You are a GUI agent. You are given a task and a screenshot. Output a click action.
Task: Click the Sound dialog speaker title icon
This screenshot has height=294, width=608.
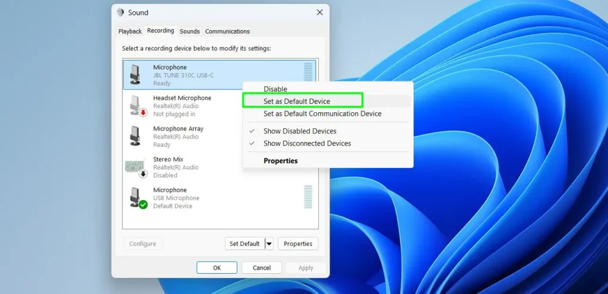coord(121,12)
